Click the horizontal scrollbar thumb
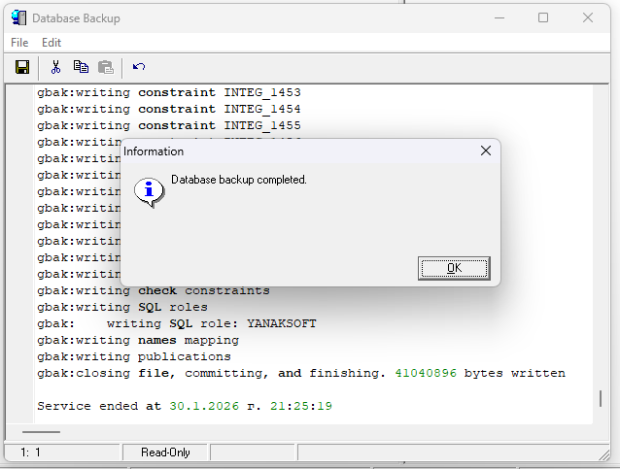This screenshot has width=620, height=469. click(x=41, y=431)
